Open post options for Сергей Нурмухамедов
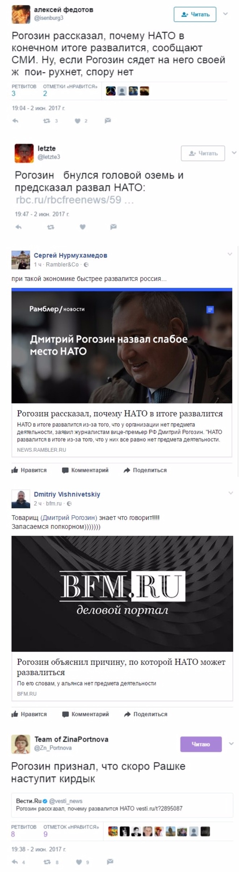 pos(230,254)
